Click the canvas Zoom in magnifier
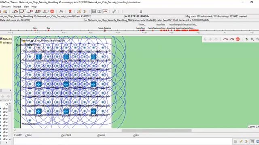 253,39
